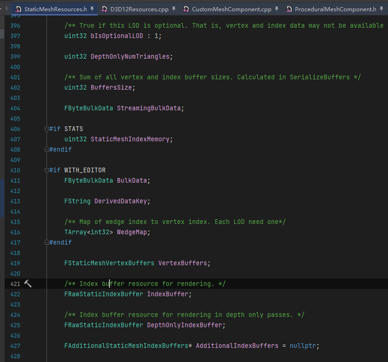
Task: Collapse the #if WITH_EDITOR block
Action: point(47,170)
